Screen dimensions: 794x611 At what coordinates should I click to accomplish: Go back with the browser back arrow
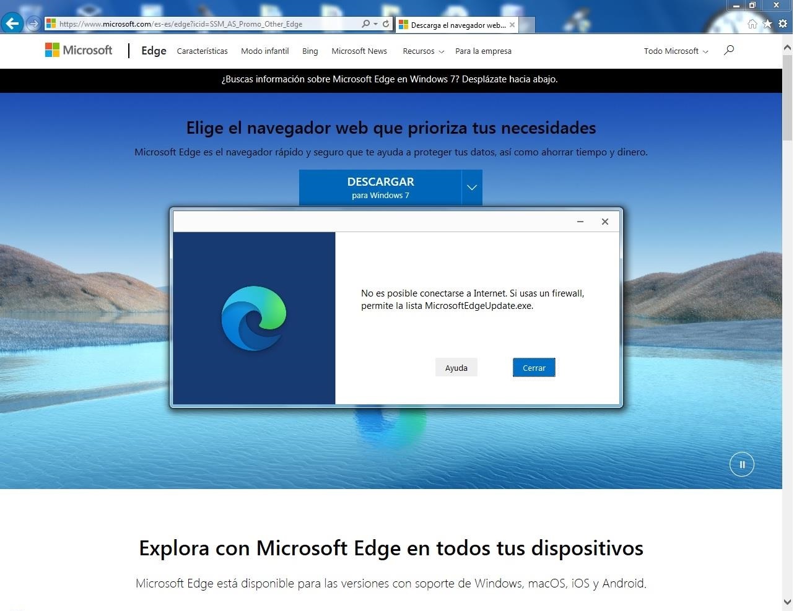click(12, 24)
